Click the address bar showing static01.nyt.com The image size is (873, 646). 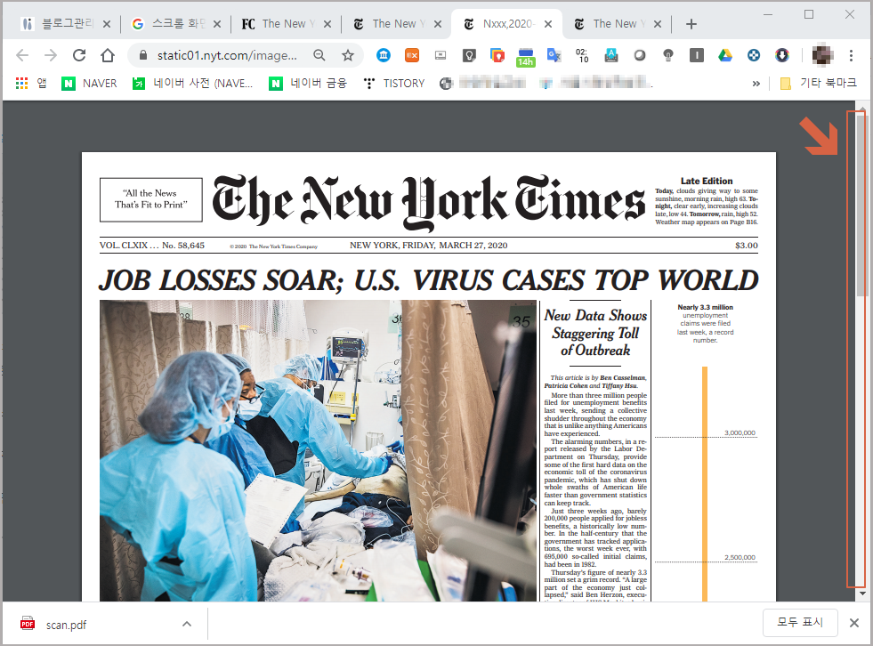[x=227, y=55]
